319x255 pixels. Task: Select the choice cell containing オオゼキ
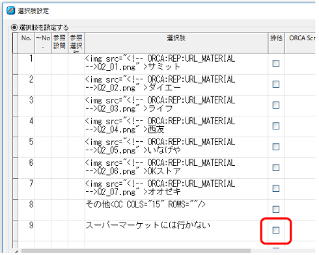click(x=176, y=189)
